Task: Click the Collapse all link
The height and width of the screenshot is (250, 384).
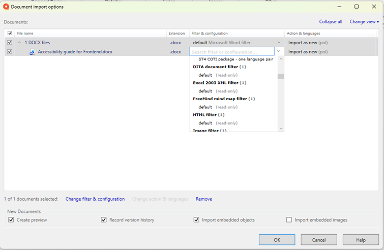Action: [331, 22]
